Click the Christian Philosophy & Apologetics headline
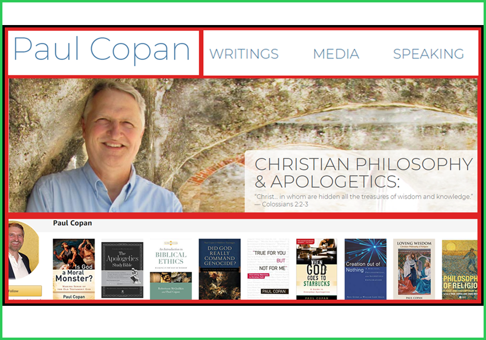The width and height of the screenshot is (486, 340). (x=364, y=172)
